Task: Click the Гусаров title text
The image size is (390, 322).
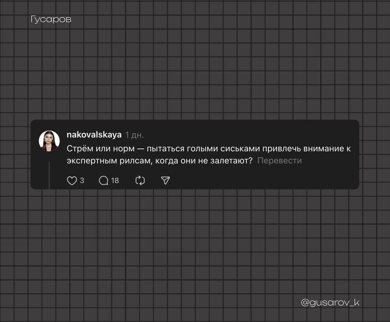Action: tap(51, 19)
